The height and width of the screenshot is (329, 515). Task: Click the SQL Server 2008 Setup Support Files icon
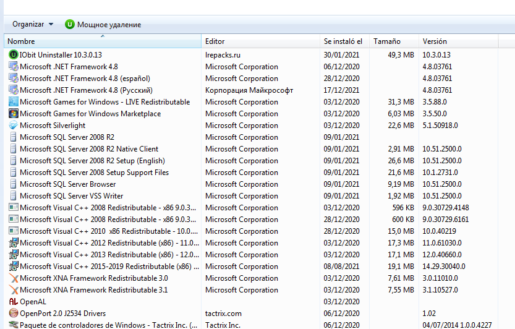click(x=14, y=172)
